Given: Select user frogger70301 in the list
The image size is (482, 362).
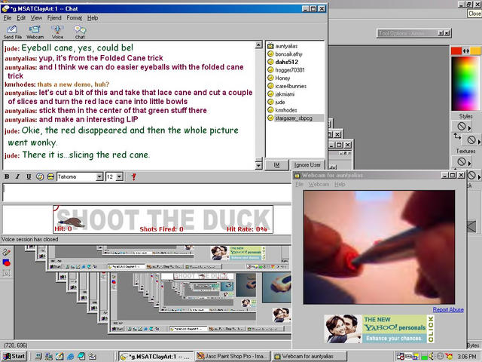Looking at the screenshot, I should 289,70.
